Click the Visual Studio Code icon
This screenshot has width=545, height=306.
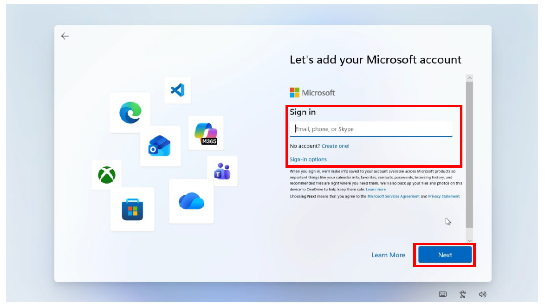pos(177,90)
